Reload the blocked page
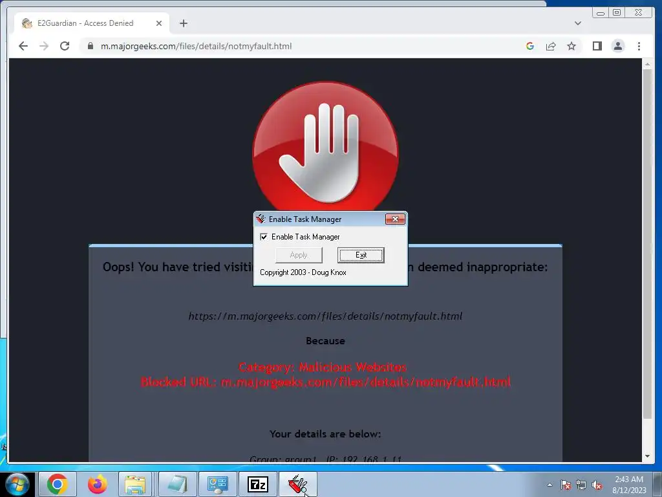Image resolution: width=662 pixels, height=497 pixels. click(x=65, y=46)
